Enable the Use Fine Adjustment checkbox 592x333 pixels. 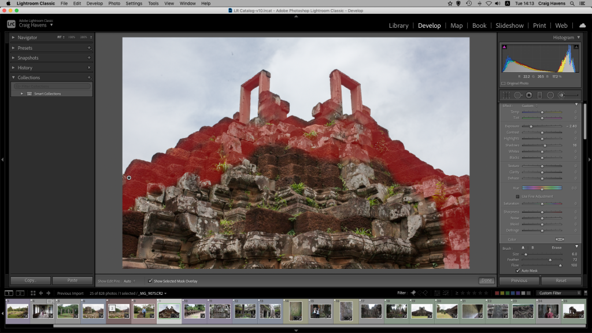[517, 197]
